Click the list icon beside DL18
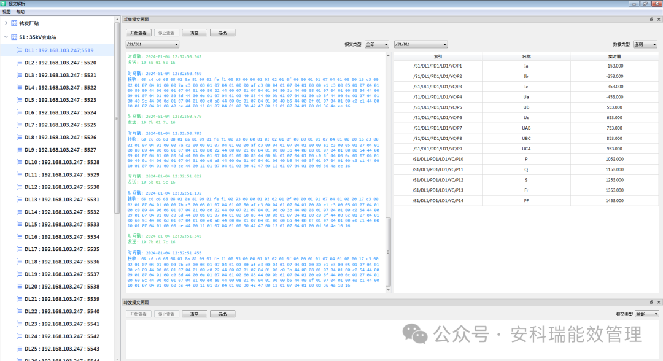This screenshot has height=361, width=663. point(19,262)
